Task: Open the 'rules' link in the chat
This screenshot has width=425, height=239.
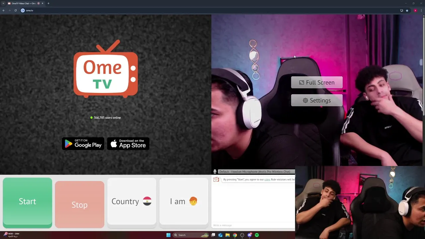Action: (267, 180)
